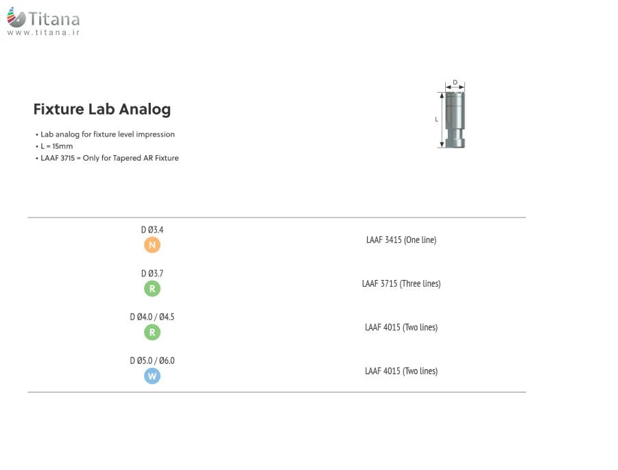
Task: Click the Titana brand name text
Action: pyautogui.click(x=54, y=19)
